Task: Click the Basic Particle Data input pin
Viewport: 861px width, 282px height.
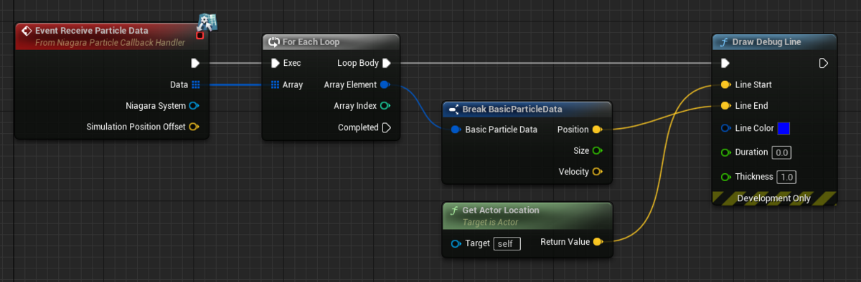Action: (456, 130)
